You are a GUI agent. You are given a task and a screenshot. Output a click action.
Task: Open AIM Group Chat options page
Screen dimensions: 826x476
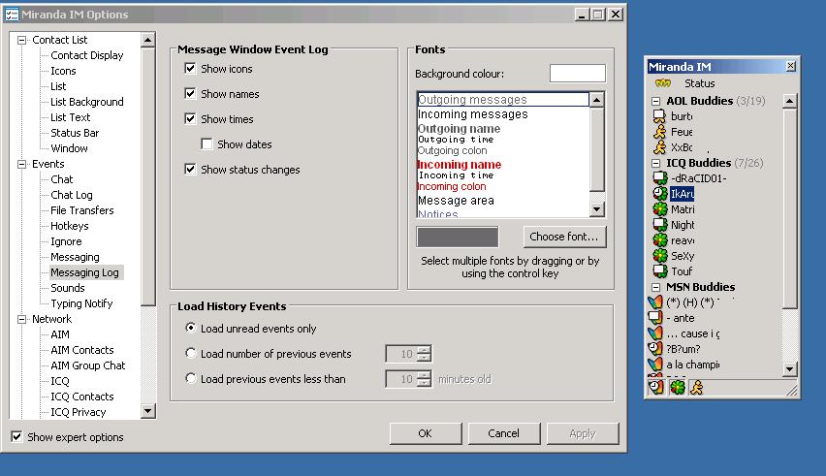pyautogui.click(x=88, y=365)
